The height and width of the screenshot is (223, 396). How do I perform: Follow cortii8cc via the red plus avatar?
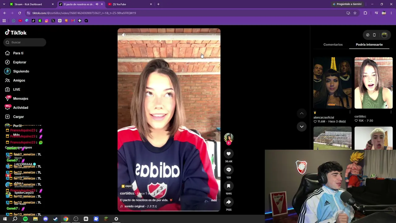[x=229, y=143]
